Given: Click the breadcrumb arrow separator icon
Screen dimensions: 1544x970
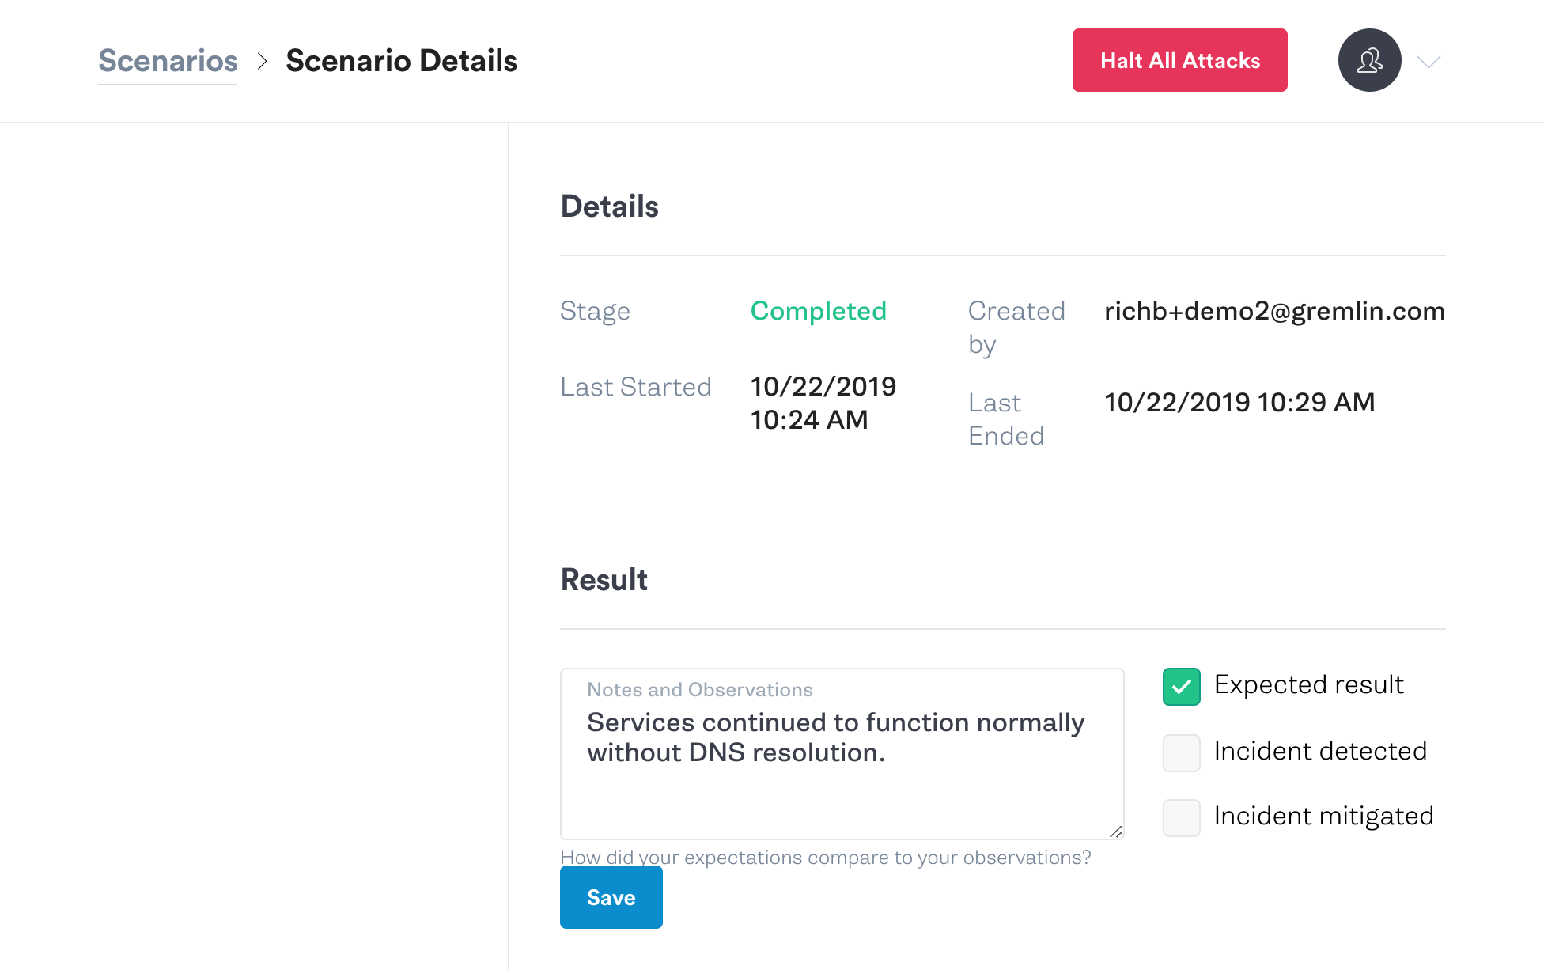Looking at the screenshot, I should pos(263,61).
